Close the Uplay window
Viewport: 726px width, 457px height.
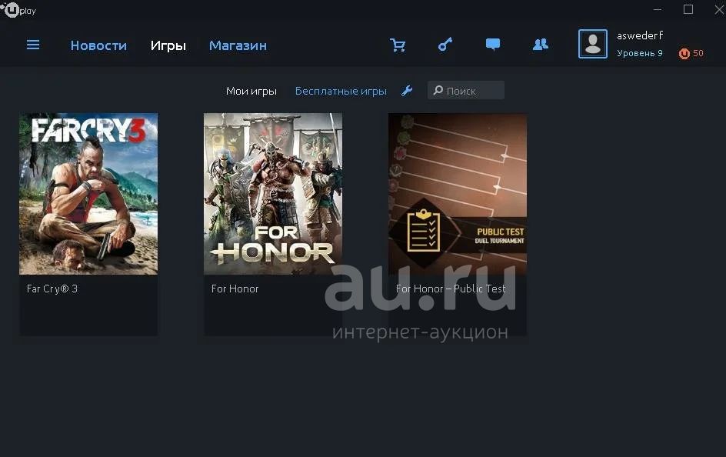coord(720,9)
